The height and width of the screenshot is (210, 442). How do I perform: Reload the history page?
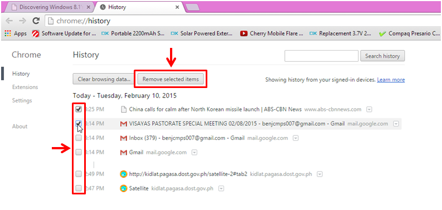[x=36, y=21]
